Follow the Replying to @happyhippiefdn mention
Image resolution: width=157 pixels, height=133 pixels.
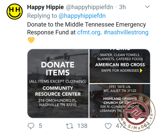tap(82, 16)
